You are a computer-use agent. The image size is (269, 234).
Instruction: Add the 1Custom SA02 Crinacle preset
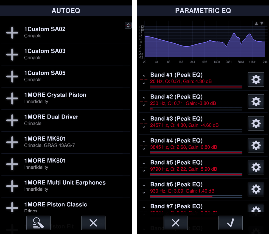[x=12, y=33]
